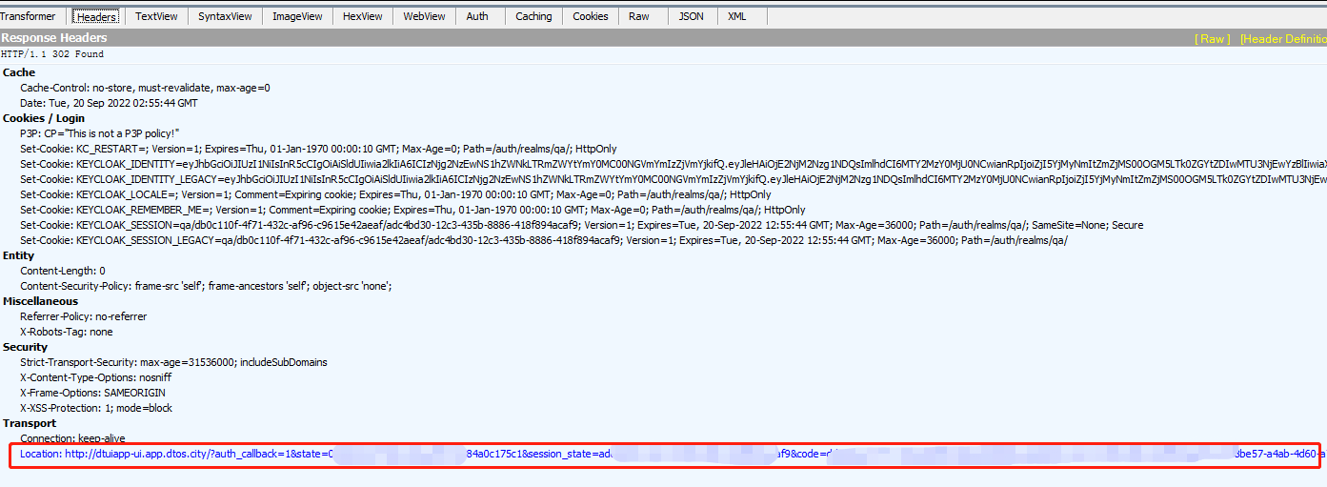
Task: Select the Set-Cookie KEYCLOAK_REMEMBER_ME row
Action: pos(412,210)
